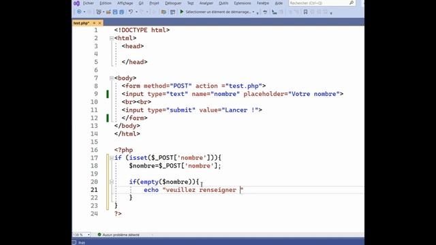The width and height of the screenshot is (436, 245).
Task: Open the new project dropdown arrow
Action: tap(104, 12)
